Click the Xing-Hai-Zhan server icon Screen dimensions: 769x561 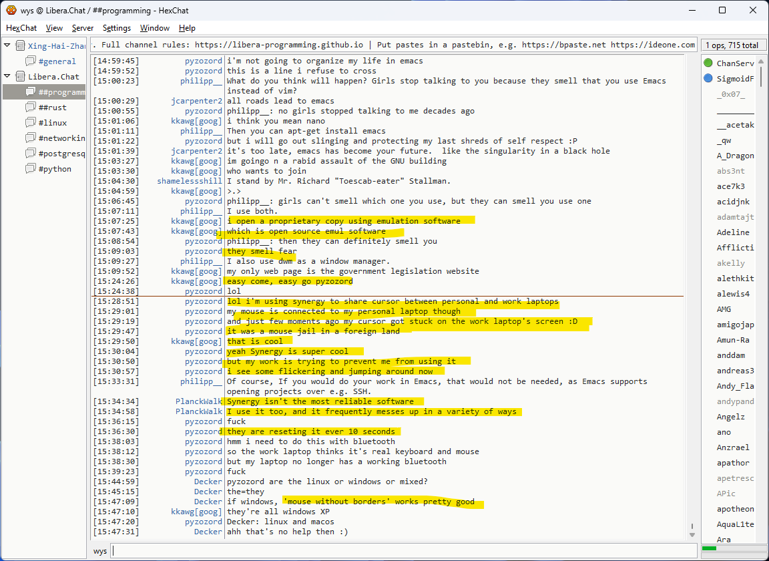point(21,46)
